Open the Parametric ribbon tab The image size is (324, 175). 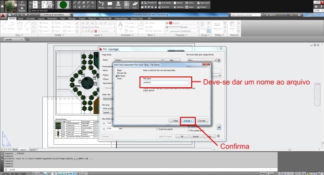[52, 18]
